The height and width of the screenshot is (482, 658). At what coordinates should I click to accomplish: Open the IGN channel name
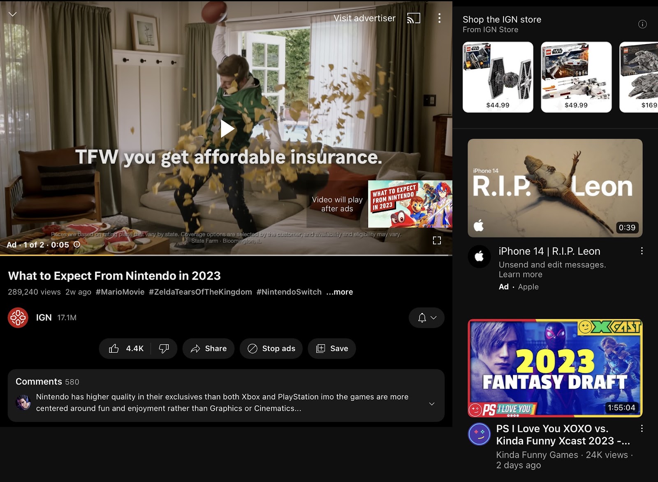[x=44, y=318]
